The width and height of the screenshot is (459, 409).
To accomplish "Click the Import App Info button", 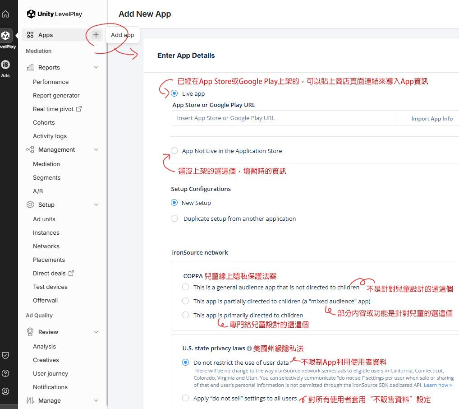I will click(431, 118).
